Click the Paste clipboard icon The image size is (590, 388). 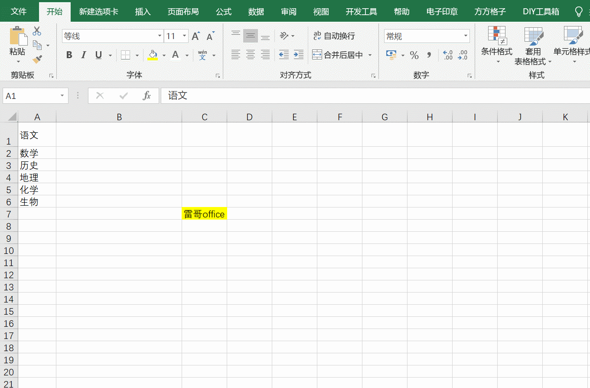[x=18, y=36]
